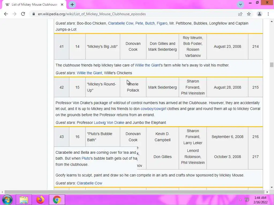Image resolution: width=274 pixels, height=205 pixels.
Task: Open the Figaro link
Action: tap(162, 23)
